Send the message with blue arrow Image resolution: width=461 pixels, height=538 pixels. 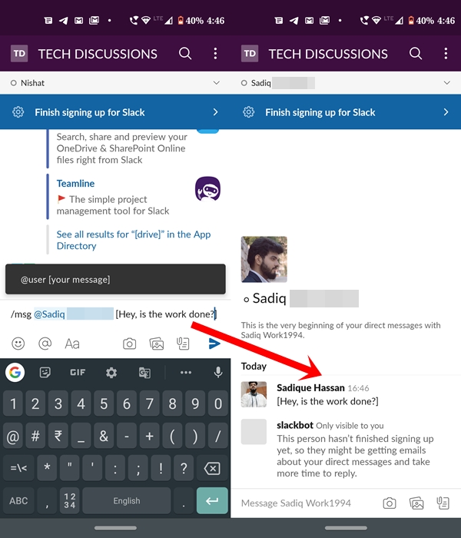214,344
